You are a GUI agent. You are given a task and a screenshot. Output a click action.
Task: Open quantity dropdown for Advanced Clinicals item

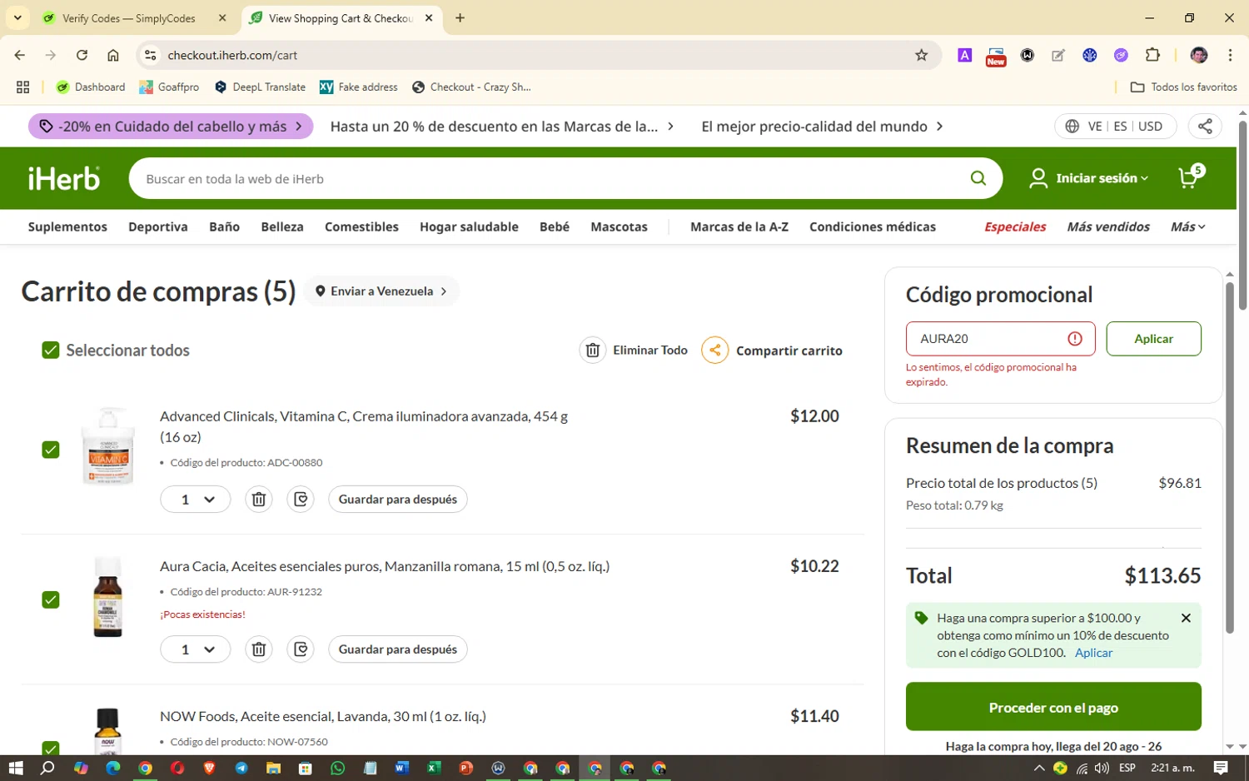195,500
